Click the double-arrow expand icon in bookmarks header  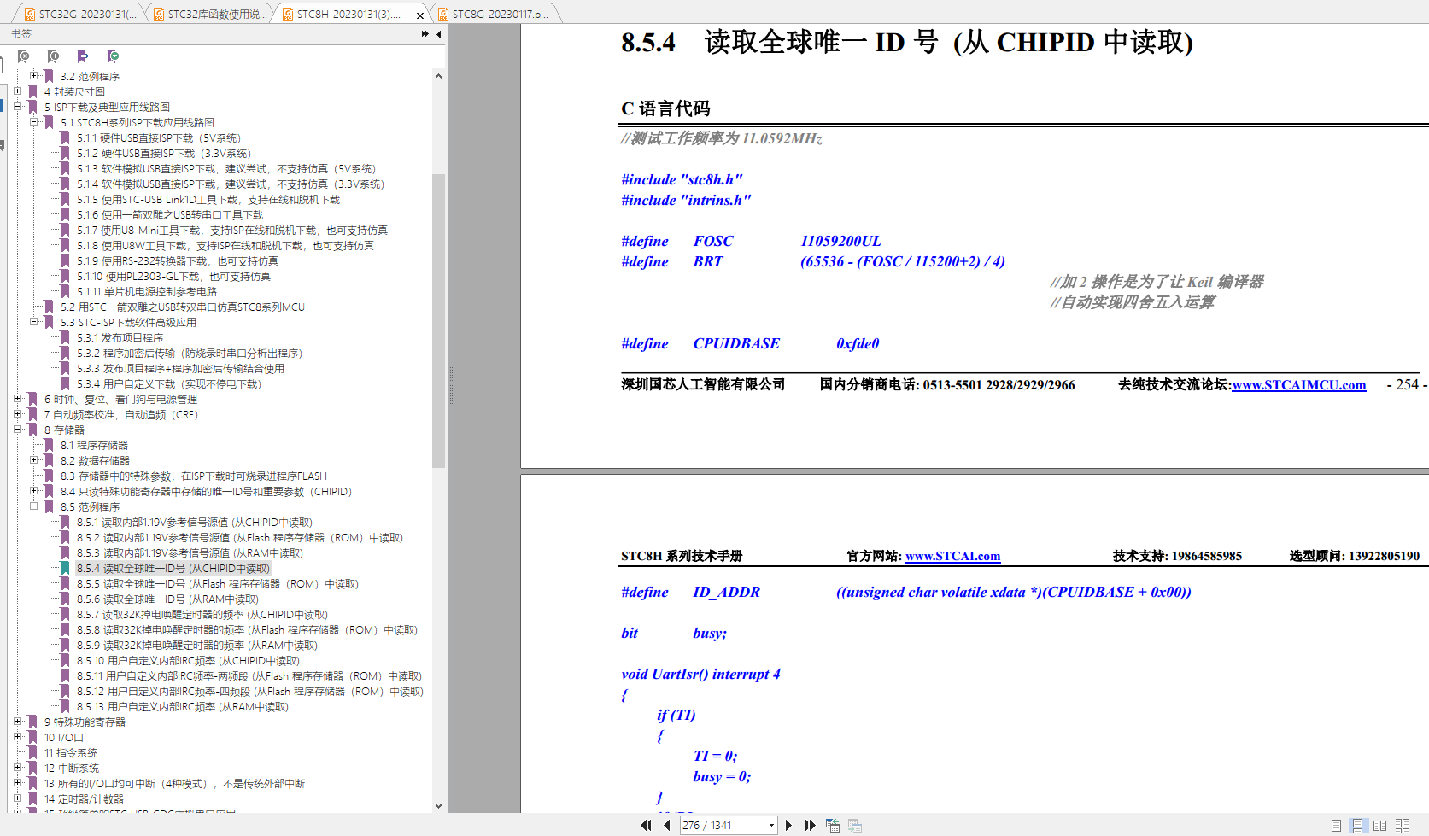click(425, 34)
